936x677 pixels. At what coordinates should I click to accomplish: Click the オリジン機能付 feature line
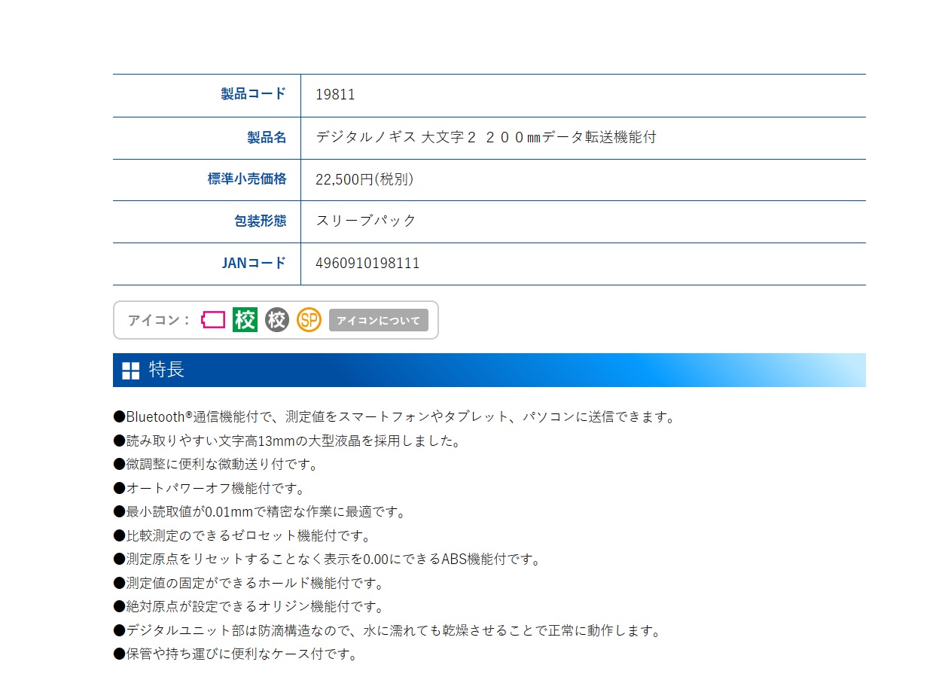(248, 607)
